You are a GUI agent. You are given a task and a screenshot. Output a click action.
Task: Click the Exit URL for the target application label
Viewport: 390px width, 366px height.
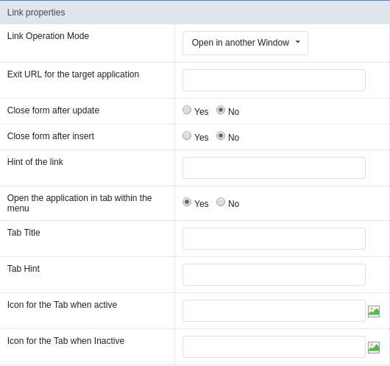click(73, 74)
